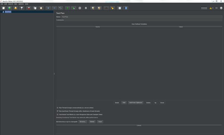
Task: Toggle Run tearDown Thread Groups checkbox
Action: [57, 111]
